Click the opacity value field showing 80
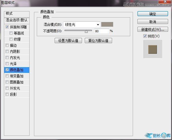The width and height of the screenshot is (172, 140). point(101,31)
